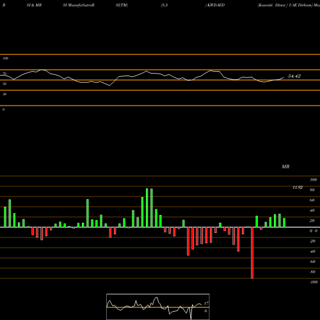Click the (5,5 parameter text in header

pyautogui.click(x=164, y=5)
